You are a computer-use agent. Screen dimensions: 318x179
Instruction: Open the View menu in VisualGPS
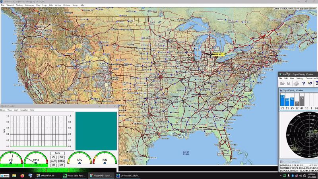point(292,78)
